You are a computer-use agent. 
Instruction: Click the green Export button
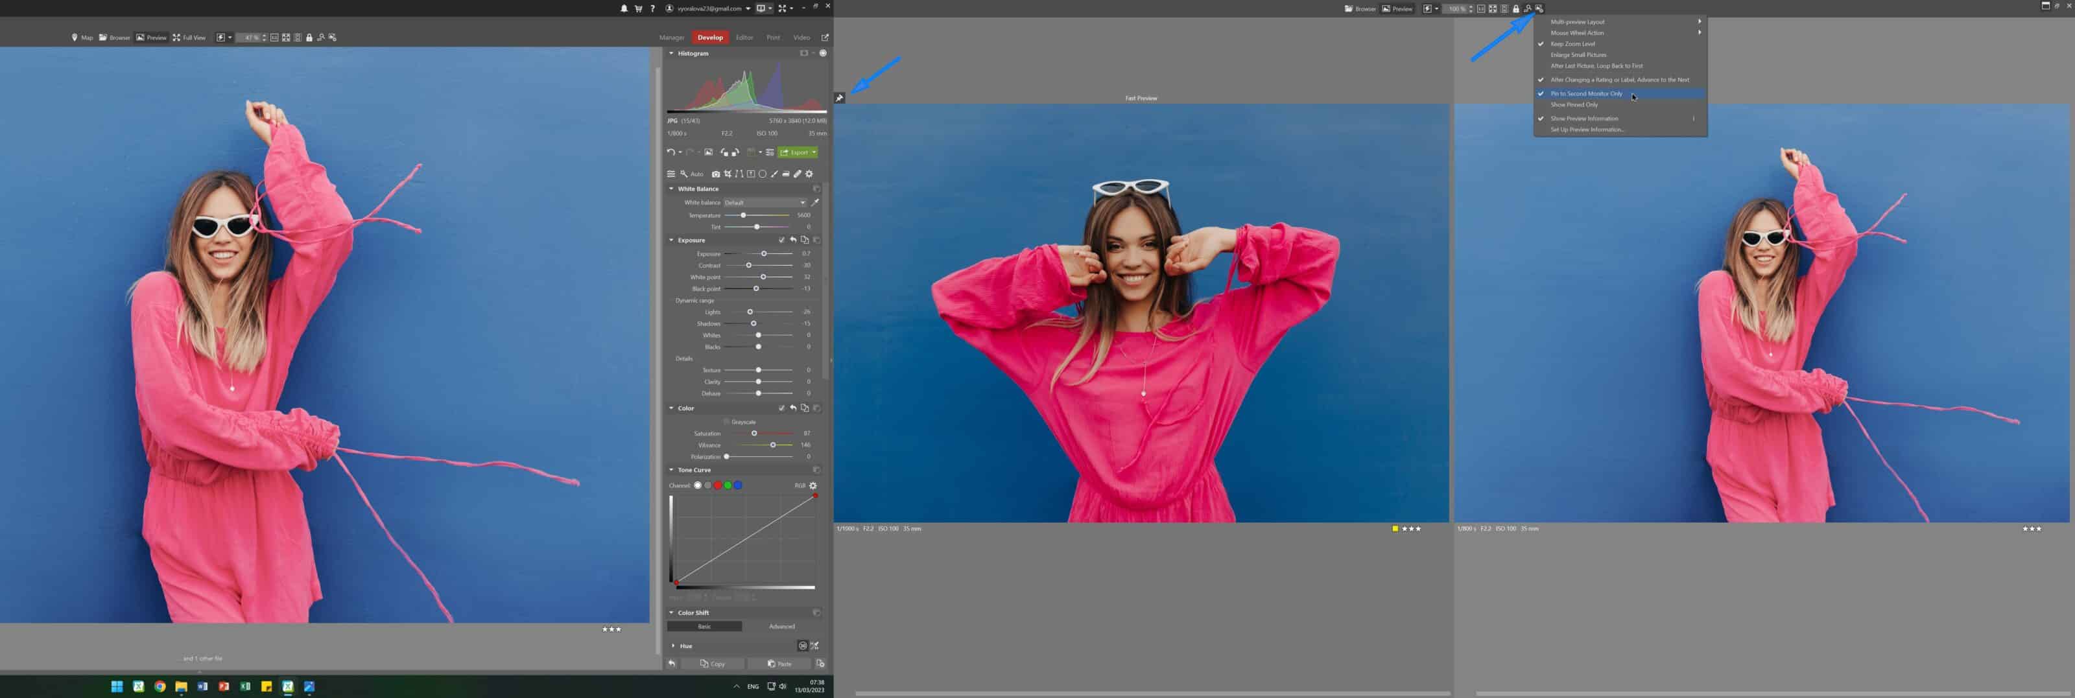tap(797, 152)
